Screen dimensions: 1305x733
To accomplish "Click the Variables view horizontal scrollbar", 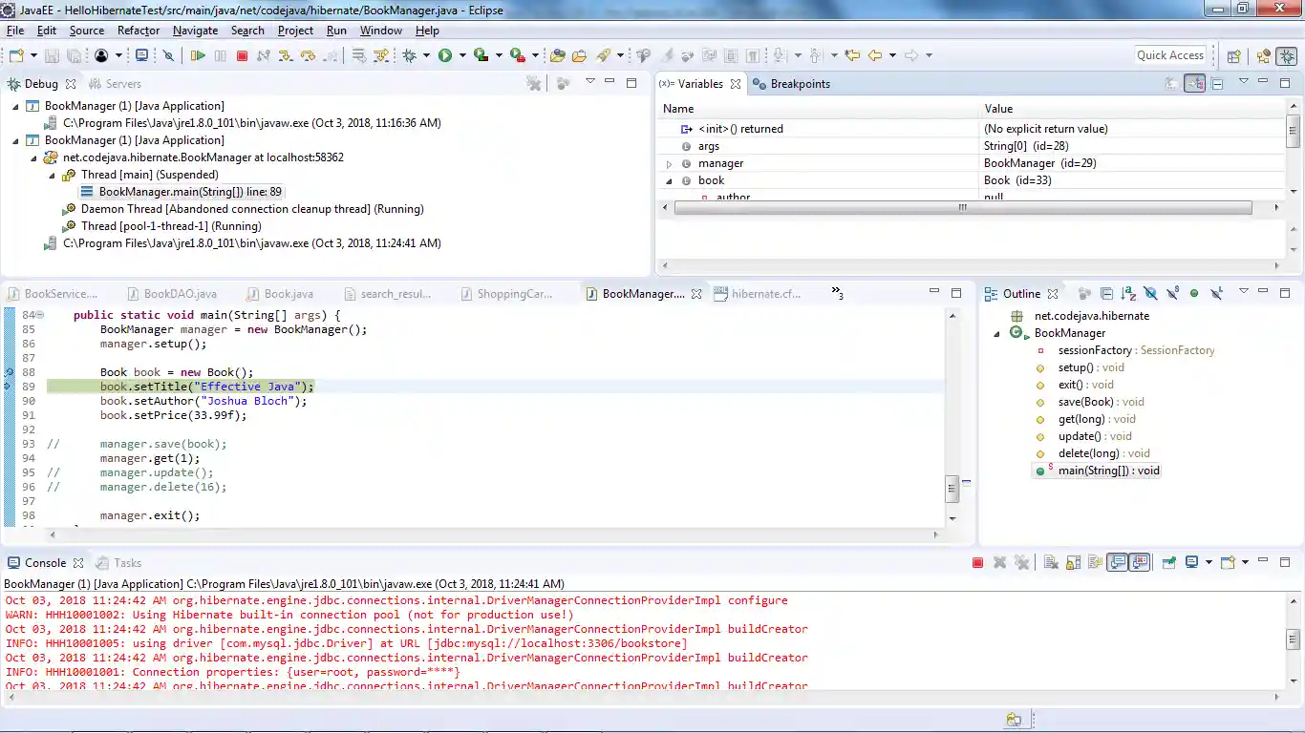I will point(962,208).
